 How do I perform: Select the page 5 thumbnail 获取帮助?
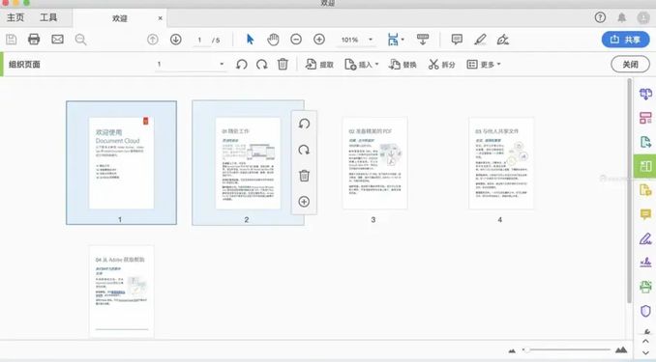tap(121, 292)
